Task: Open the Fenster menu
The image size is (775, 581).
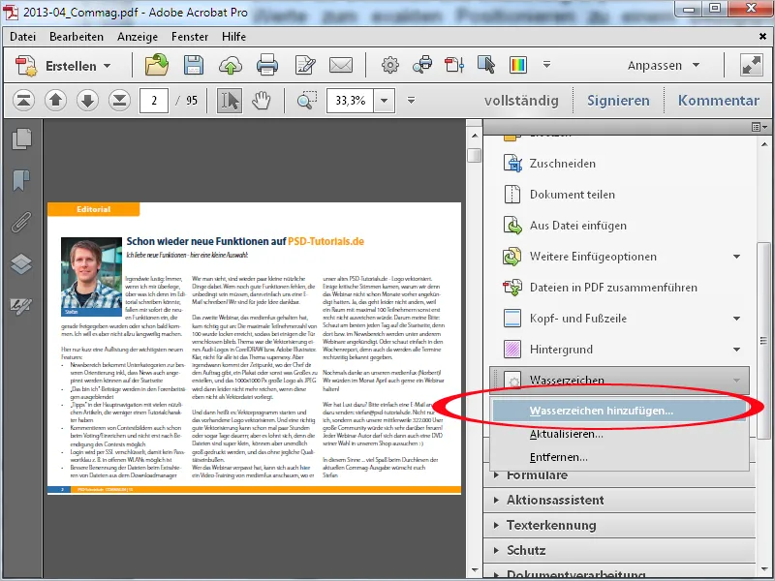Action: tap(190, 37)
